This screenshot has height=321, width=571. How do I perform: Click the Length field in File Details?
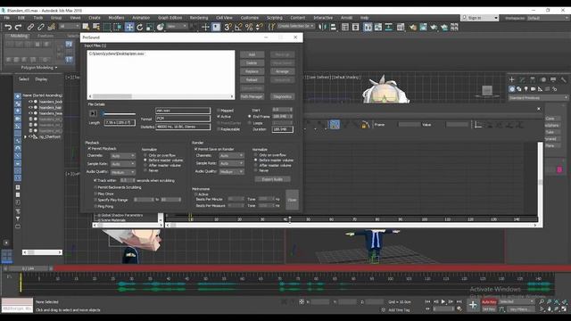[120, 123]
